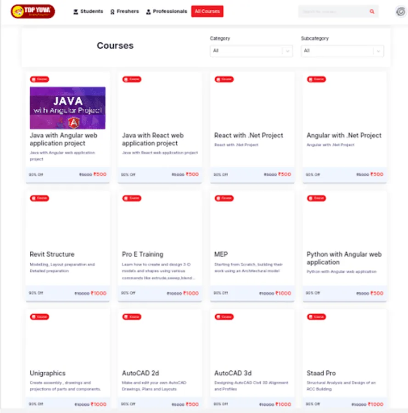Click the All Courses button

(x=207, y=11)
